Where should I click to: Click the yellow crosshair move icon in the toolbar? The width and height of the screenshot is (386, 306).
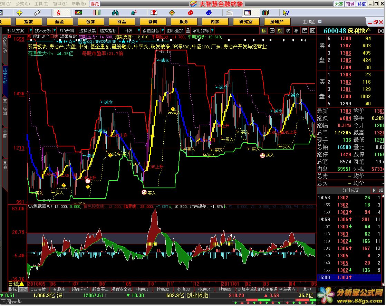(19, 12)
